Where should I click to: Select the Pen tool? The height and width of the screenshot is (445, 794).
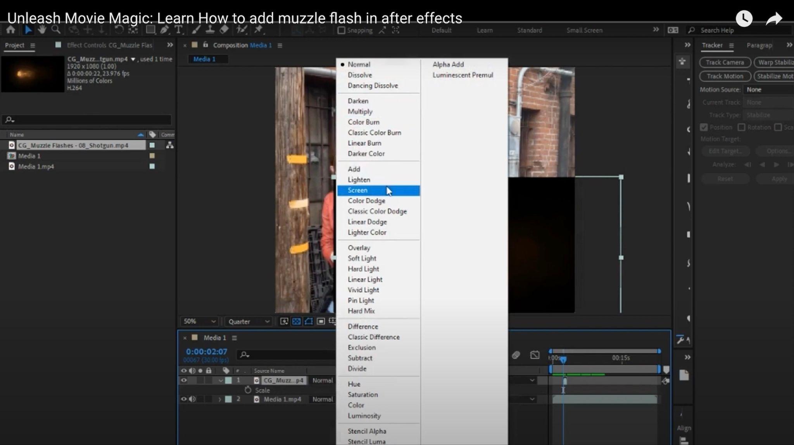click(x=164, y=30)
